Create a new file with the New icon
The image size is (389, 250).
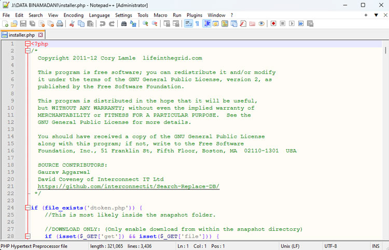point(5,24)
